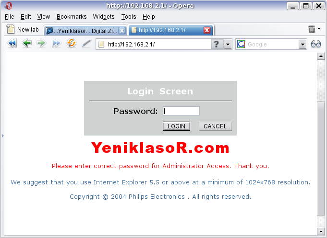Go forward with green right arrow
The width and height of the screenshot is (327, 238).
tap(41, 43)
